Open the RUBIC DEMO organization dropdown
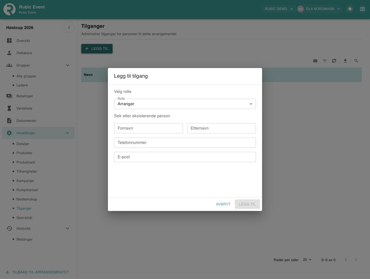This screenshot has width=370, height=279. tap(279, 9)
